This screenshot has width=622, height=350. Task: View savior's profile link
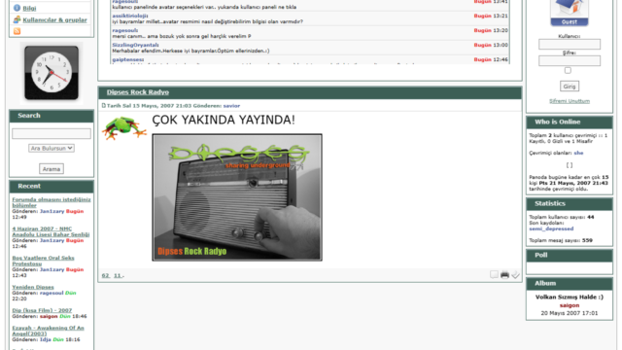(x=231, y=106)
